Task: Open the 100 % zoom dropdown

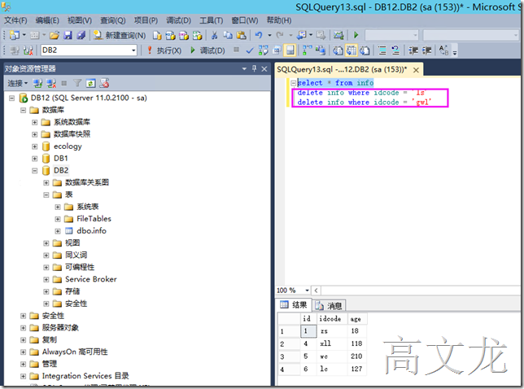Action: coord(307,290)
